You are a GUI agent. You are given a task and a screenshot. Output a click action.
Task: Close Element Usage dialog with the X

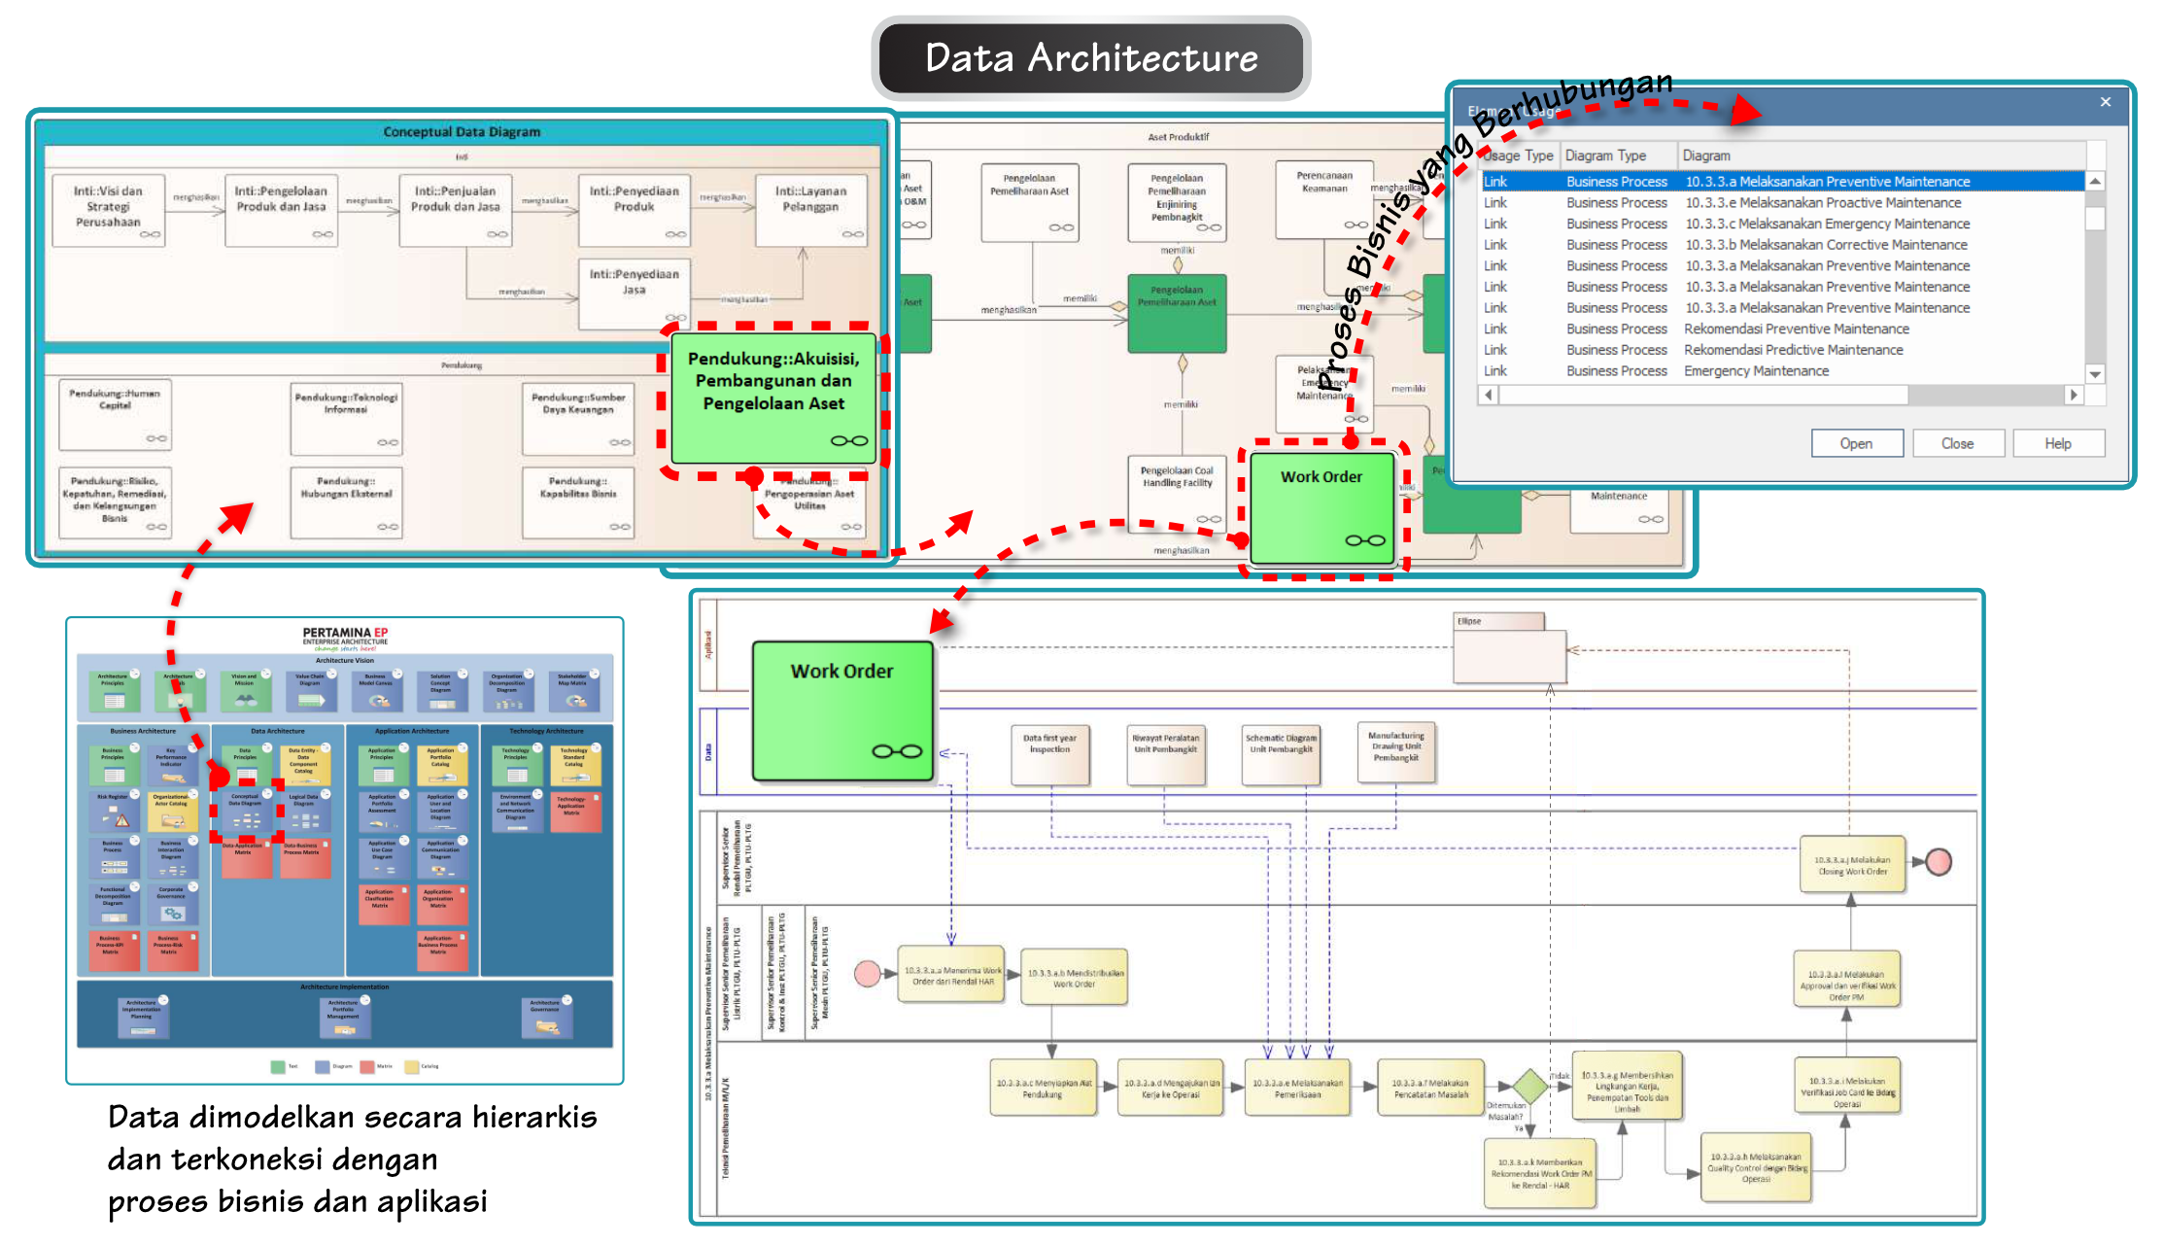click(x=2106, y=101)
